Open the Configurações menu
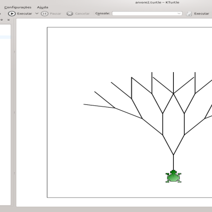 click(x=17, y=7)
